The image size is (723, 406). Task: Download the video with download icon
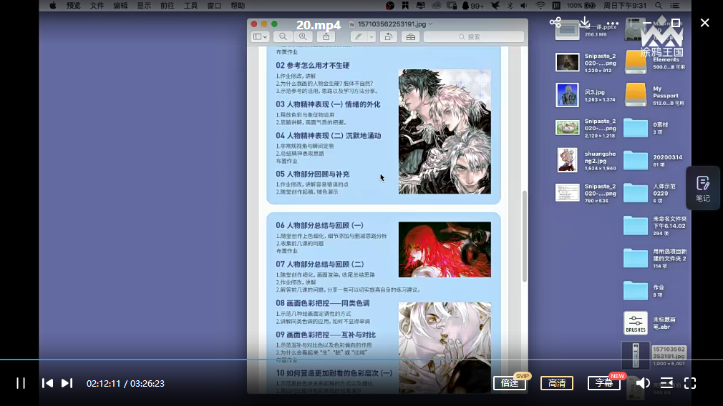[585, 23]
